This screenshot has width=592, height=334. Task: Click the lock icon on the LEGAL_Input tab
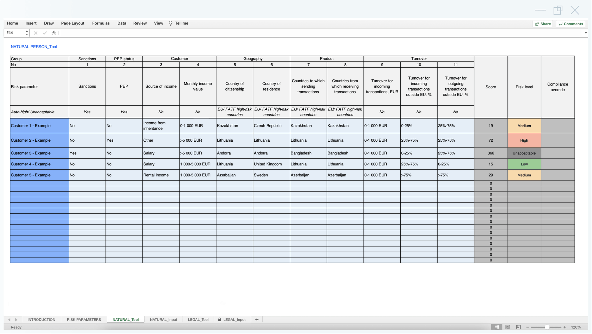click(220, 319)
